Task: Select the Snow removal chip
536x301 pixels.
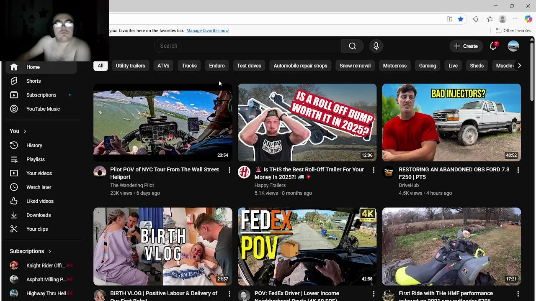Action: 355,66
